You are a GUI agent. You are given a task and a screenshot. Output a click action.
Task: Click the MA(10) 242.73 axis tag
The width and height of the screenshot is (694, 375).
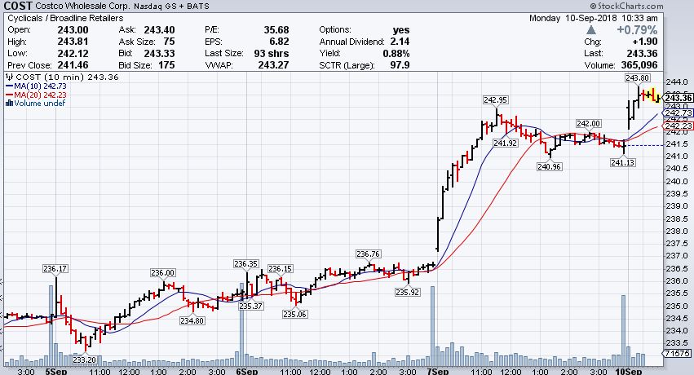pos(678,113)
